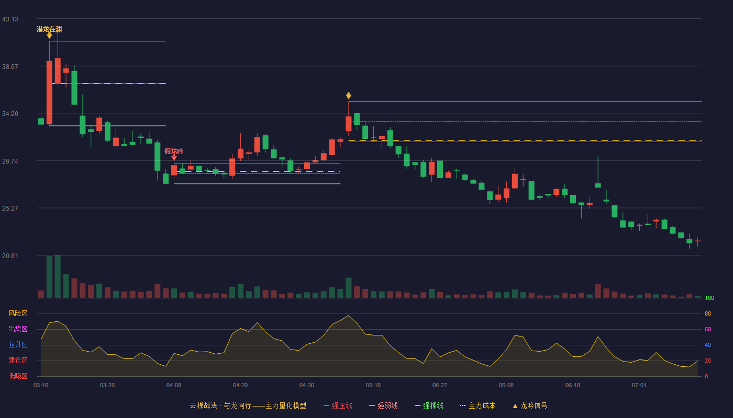Click the unlabeled yellow arrow signal near 05-15
Screen dimensions: 733x418
(348, 96)
